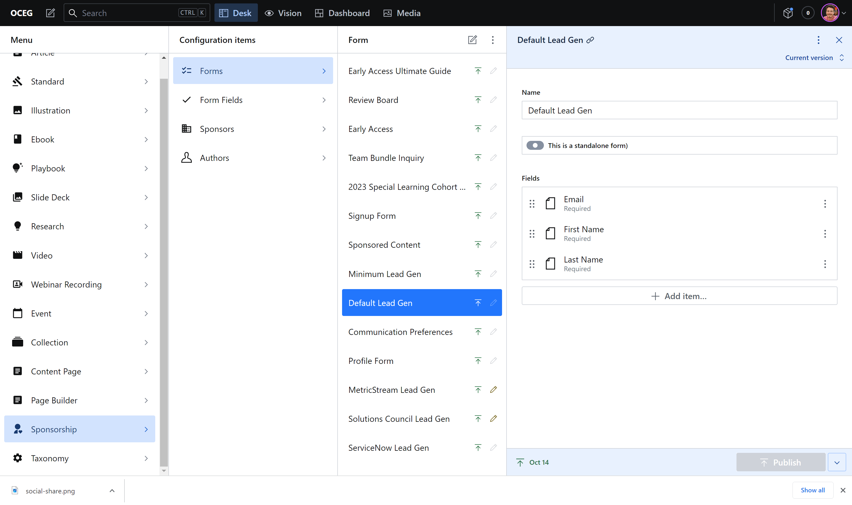Image resolution: width=852 pixels, height=505 pixels.
Task: Click the published arrow icon on Review Board
Action: [478, 100]
